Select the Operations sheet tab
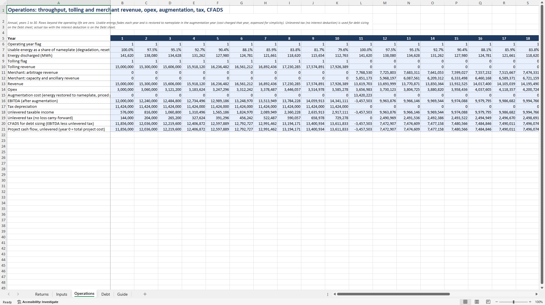 point(84,294)
